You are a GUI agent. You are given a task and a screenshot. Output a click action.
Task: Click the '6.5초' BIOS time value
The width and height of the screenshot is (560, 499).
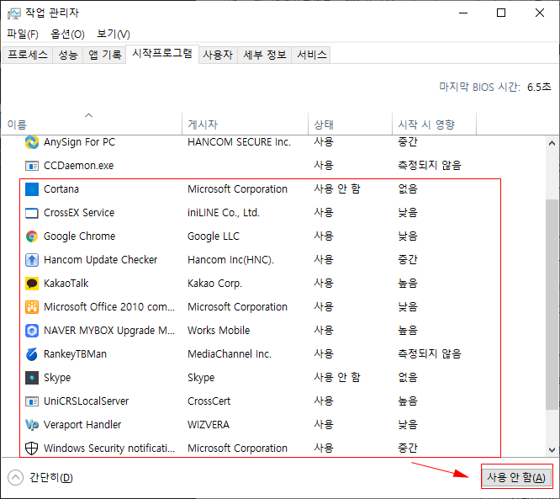tap(539, 88)
